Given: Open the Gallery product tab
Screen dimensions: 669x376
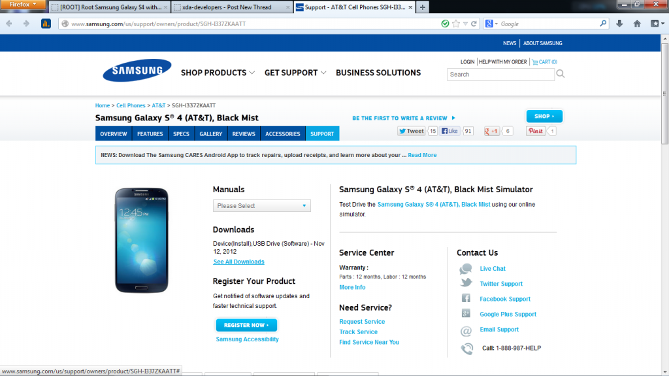Looking at the screenshot, I should [x=211, y=134].
